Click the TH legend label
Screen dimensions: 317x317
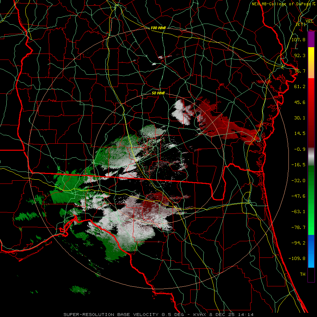(303, 274)
